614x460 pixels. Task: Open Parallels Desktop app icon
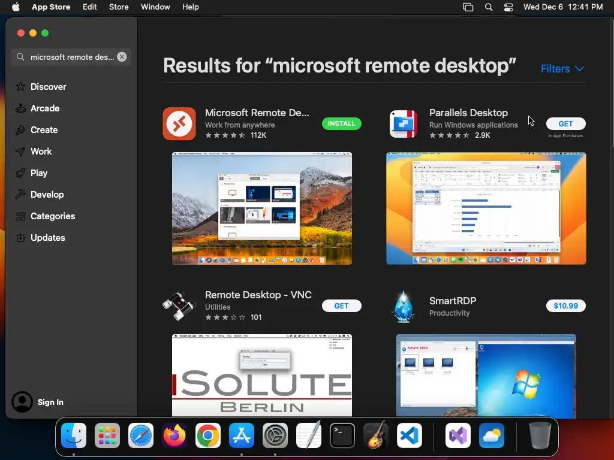[x=404, y=123]
